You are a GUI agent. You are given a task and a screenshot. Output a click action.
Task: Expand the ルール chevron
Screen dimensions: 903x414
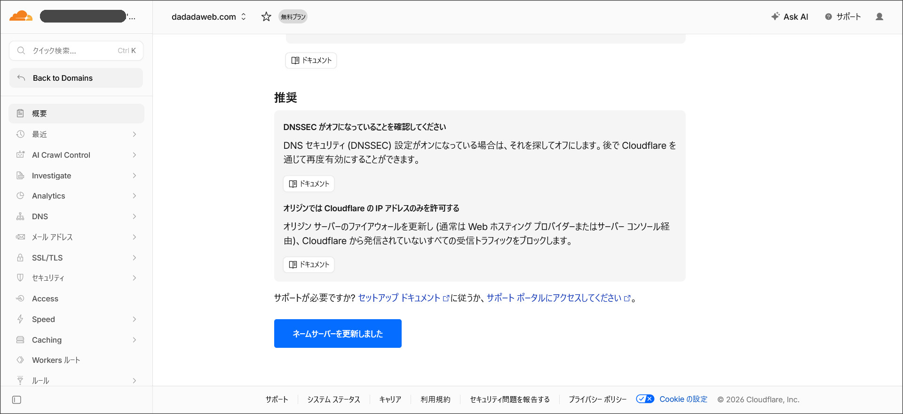click(x=135, y=381)
